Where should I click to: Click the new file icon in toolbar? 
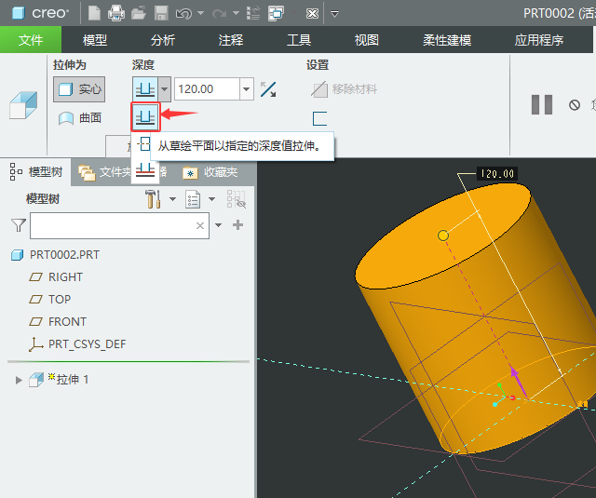(95, 13)
